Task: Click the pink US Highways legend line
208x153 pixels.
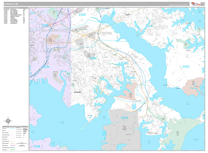Action: [13, 145]
